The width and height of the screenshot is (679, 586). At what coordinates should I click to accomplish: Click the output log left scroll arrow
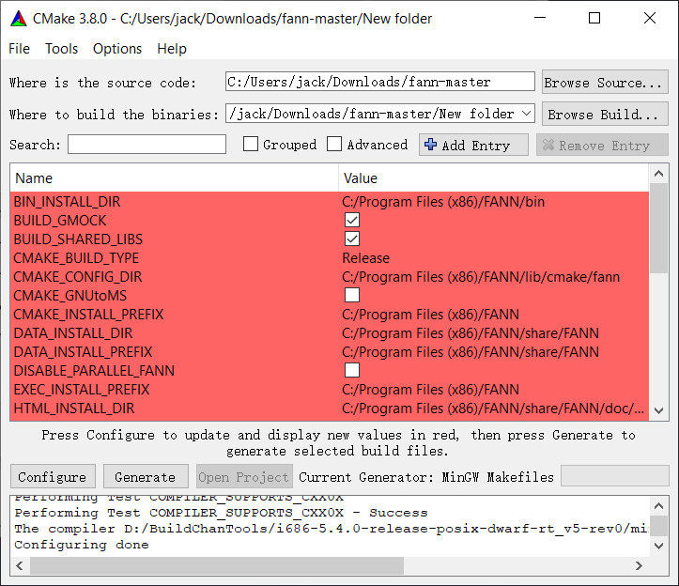tap(20, 565)
